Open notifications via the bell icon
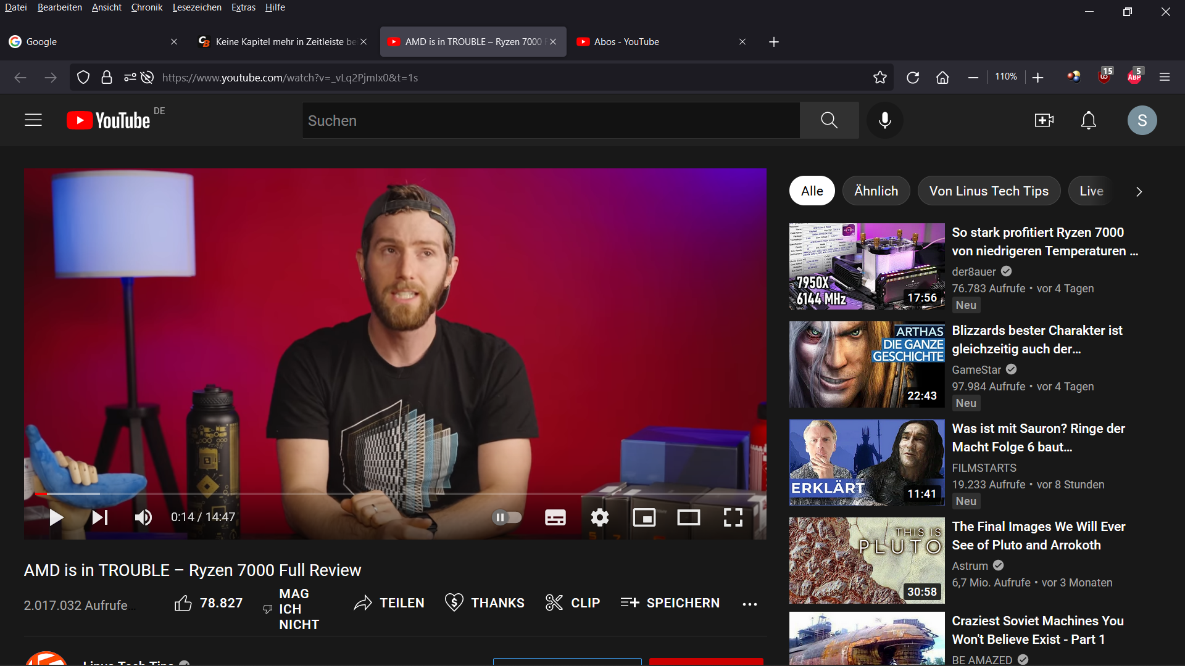The image size is (1185, 666). pos(1088,120)
